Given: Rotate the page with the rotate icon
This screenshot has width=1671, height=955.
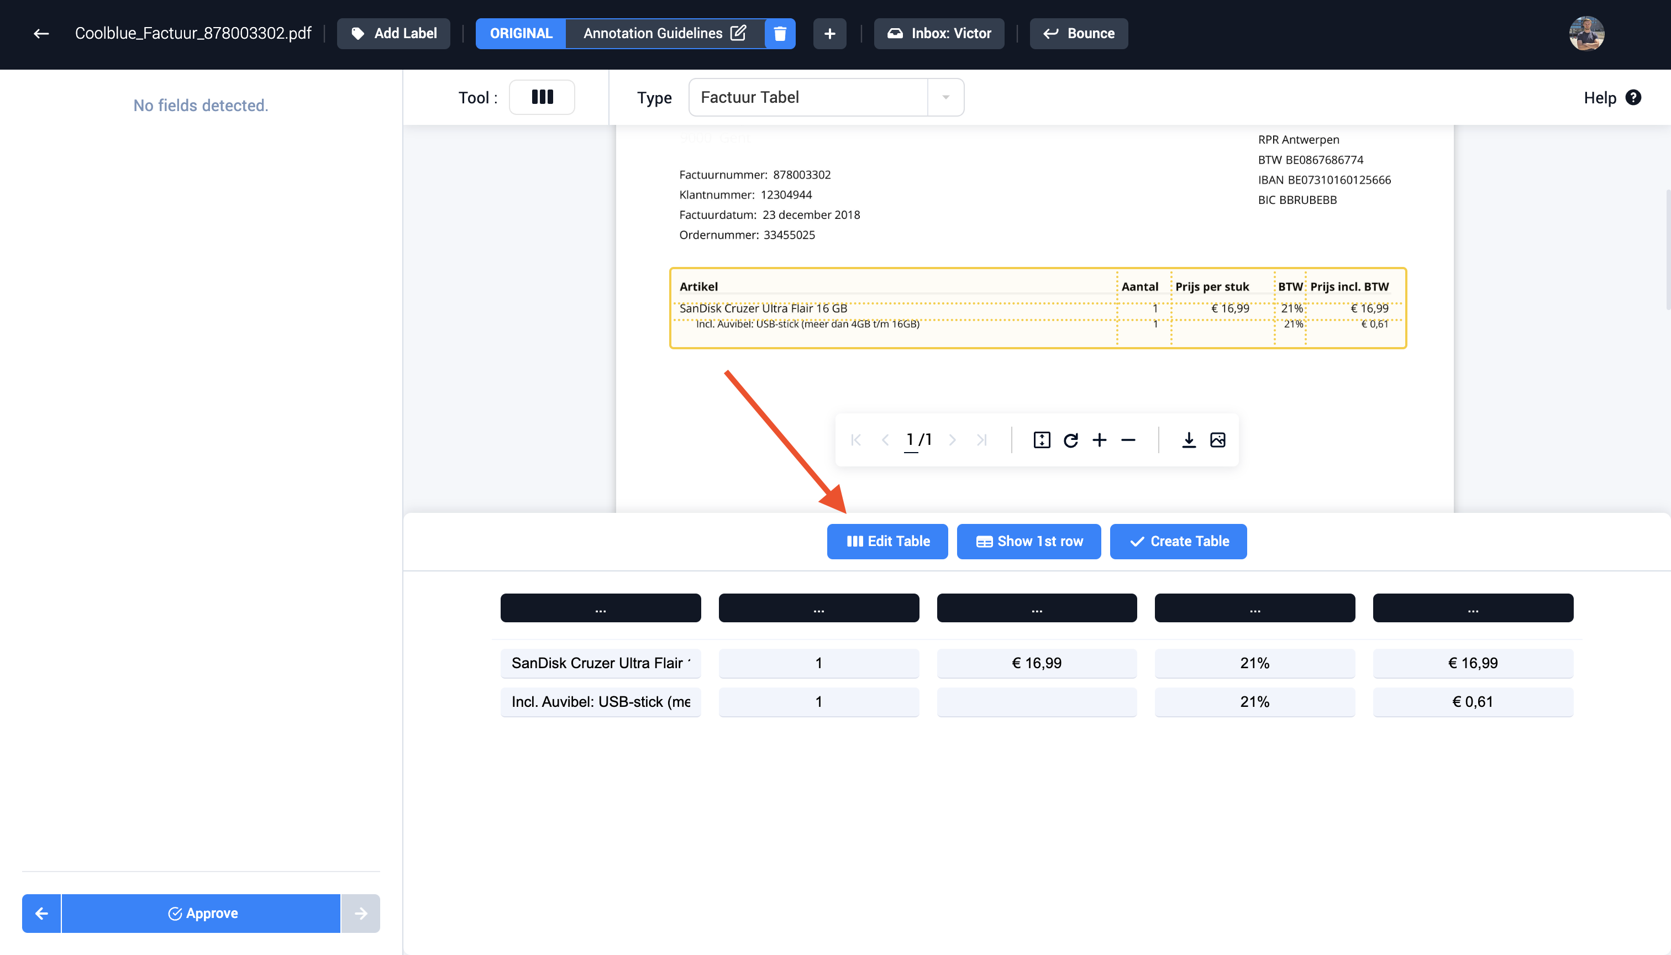Looking at the screenshot, I should click(1071, 440).
